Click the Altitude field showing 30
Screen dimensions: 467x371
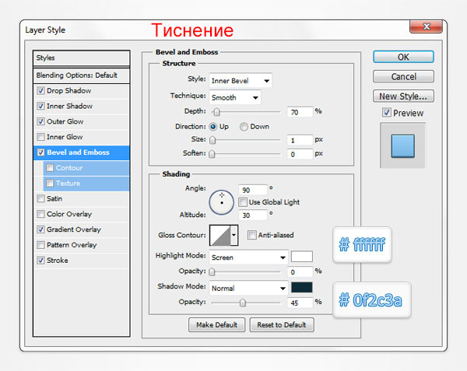pos(253,215)
